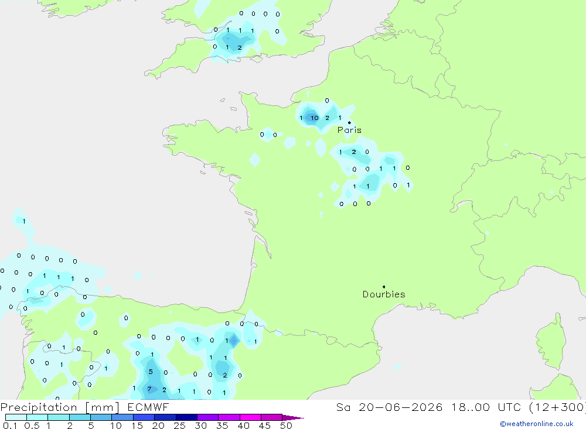Select the Paris location dot marker
The height and width of the screenshot is (429, 586).
(349, 122)
